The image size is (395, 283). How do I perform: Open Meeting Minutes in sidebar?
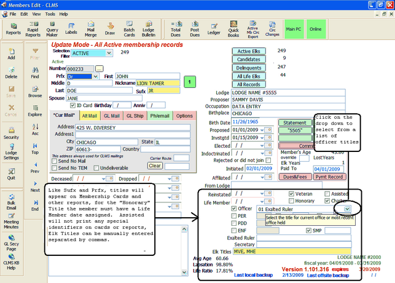point(11,219)
